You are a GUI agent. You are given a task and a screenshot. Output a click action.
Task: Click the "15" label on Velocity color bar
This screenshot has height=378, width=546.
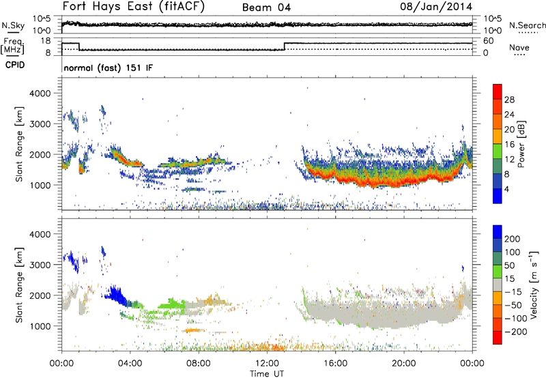coord(509,279)
